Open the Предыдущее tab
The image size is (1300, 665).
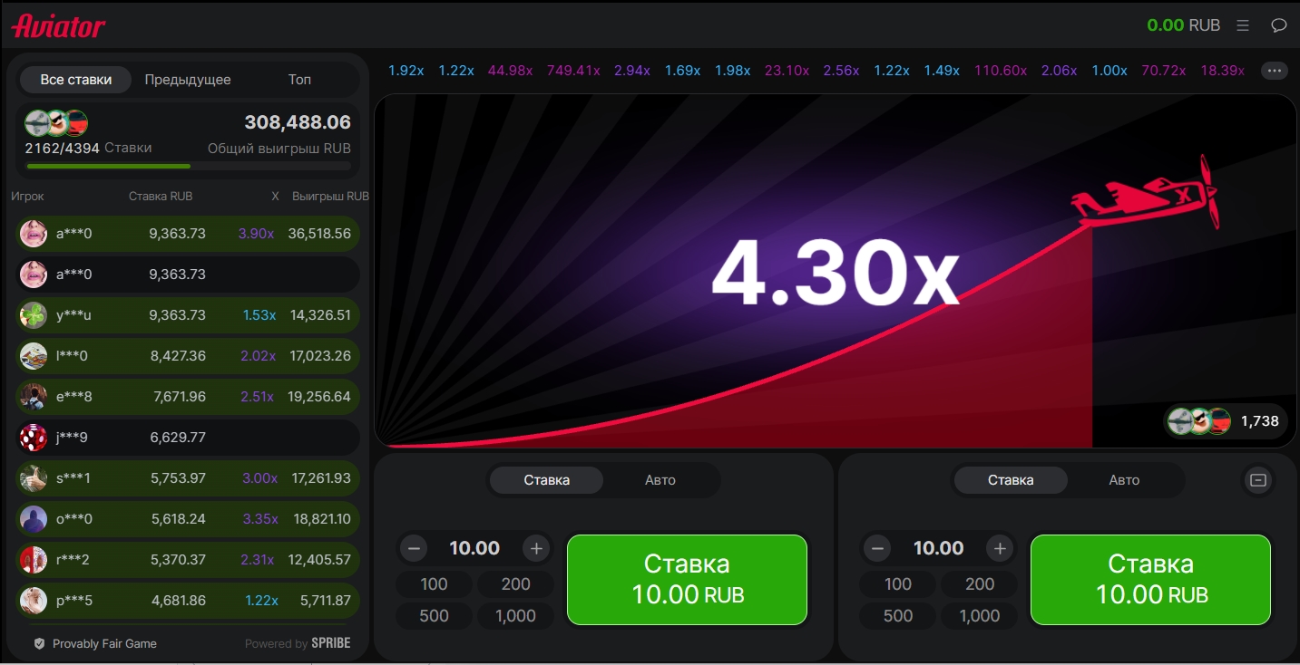(x=188, y=80)
